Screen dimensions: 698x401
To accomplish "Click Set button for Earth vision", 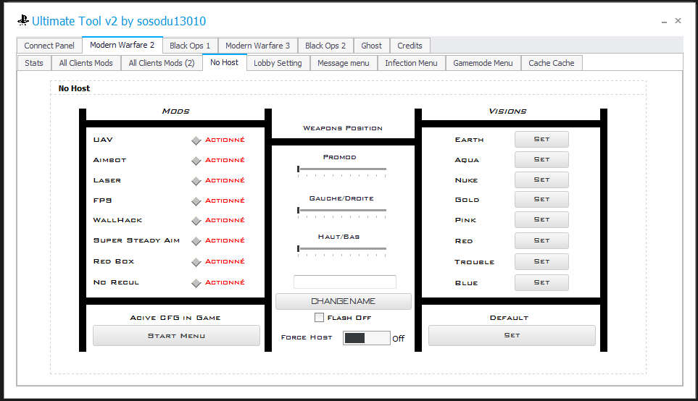I will pos(541,139).
